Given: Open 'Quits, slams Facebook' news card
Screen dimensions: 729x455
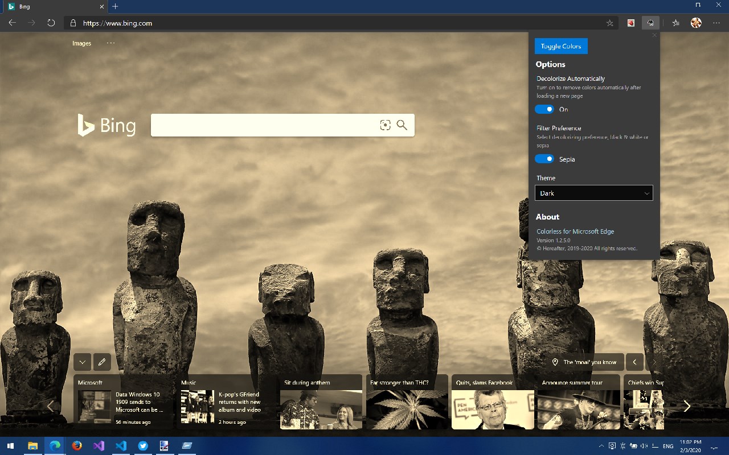Looking at the screenshot, I should click(x=493, y=402).
